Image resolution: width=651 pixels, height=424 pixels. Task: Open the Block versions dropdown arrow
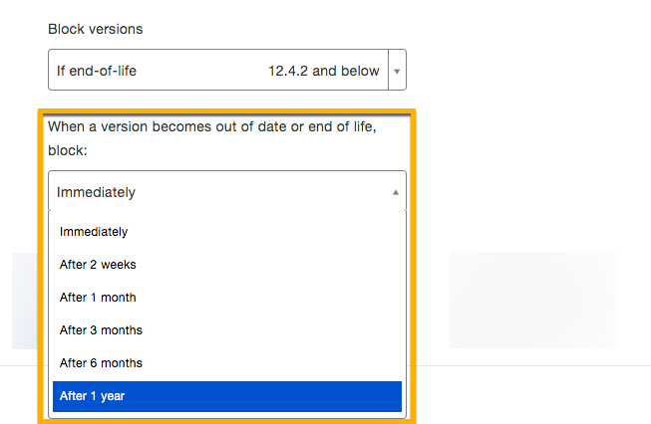point(397,71)
